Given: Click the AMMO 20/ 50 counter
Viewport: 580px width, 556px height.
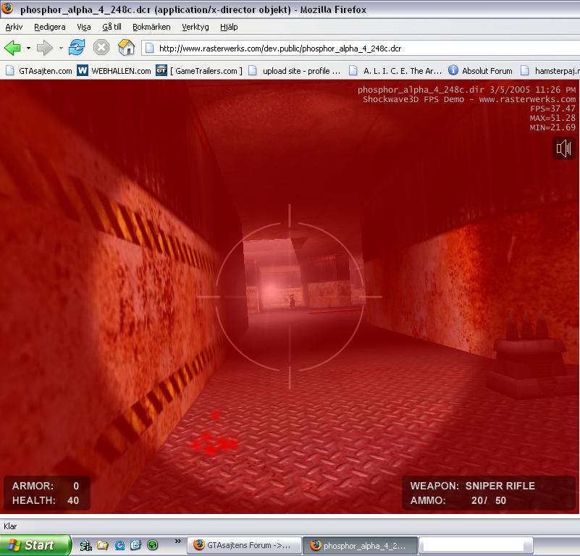Looking at the screenshot, I should [x=458, y=500].
